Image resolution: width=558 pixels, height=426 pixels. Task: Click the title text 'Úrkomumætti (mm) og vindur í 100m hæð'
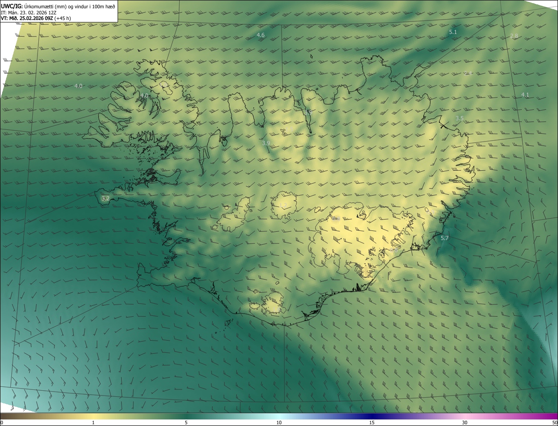(x=69, y=6)
